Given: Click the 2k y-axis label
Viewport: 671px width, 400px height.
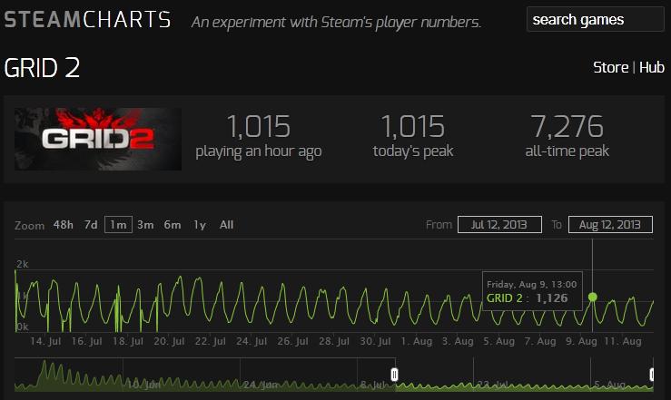Looking at the screenshot, I should 23,264.
